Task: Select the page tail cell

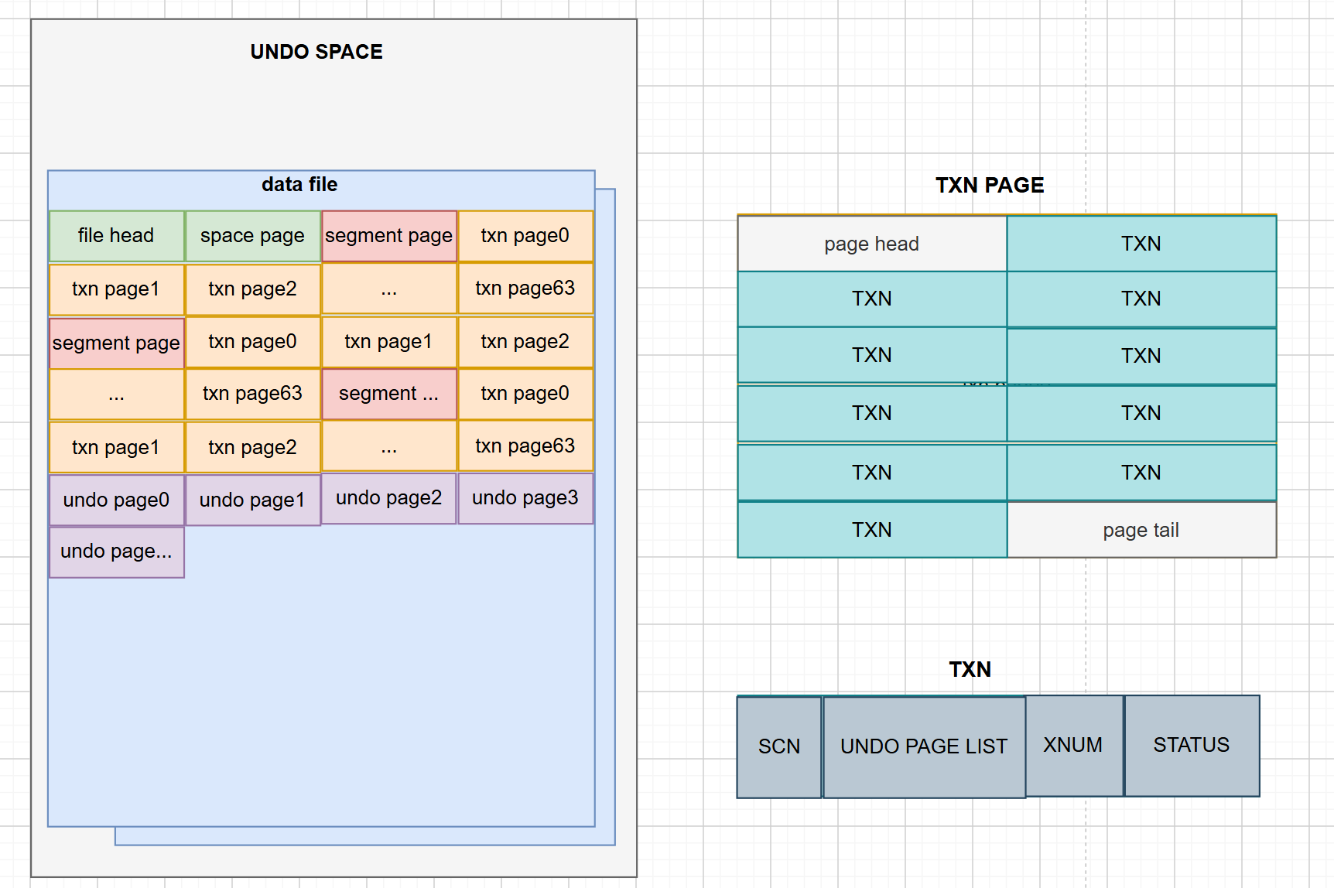Action: click(x=1141, y=530)
